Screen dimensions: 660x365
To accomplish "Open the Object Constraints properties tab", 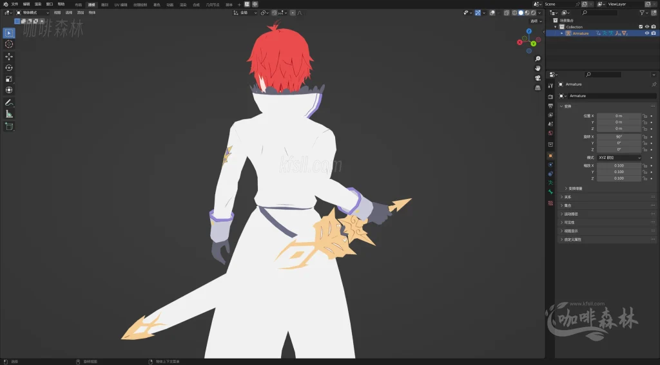I will [550, 174].
